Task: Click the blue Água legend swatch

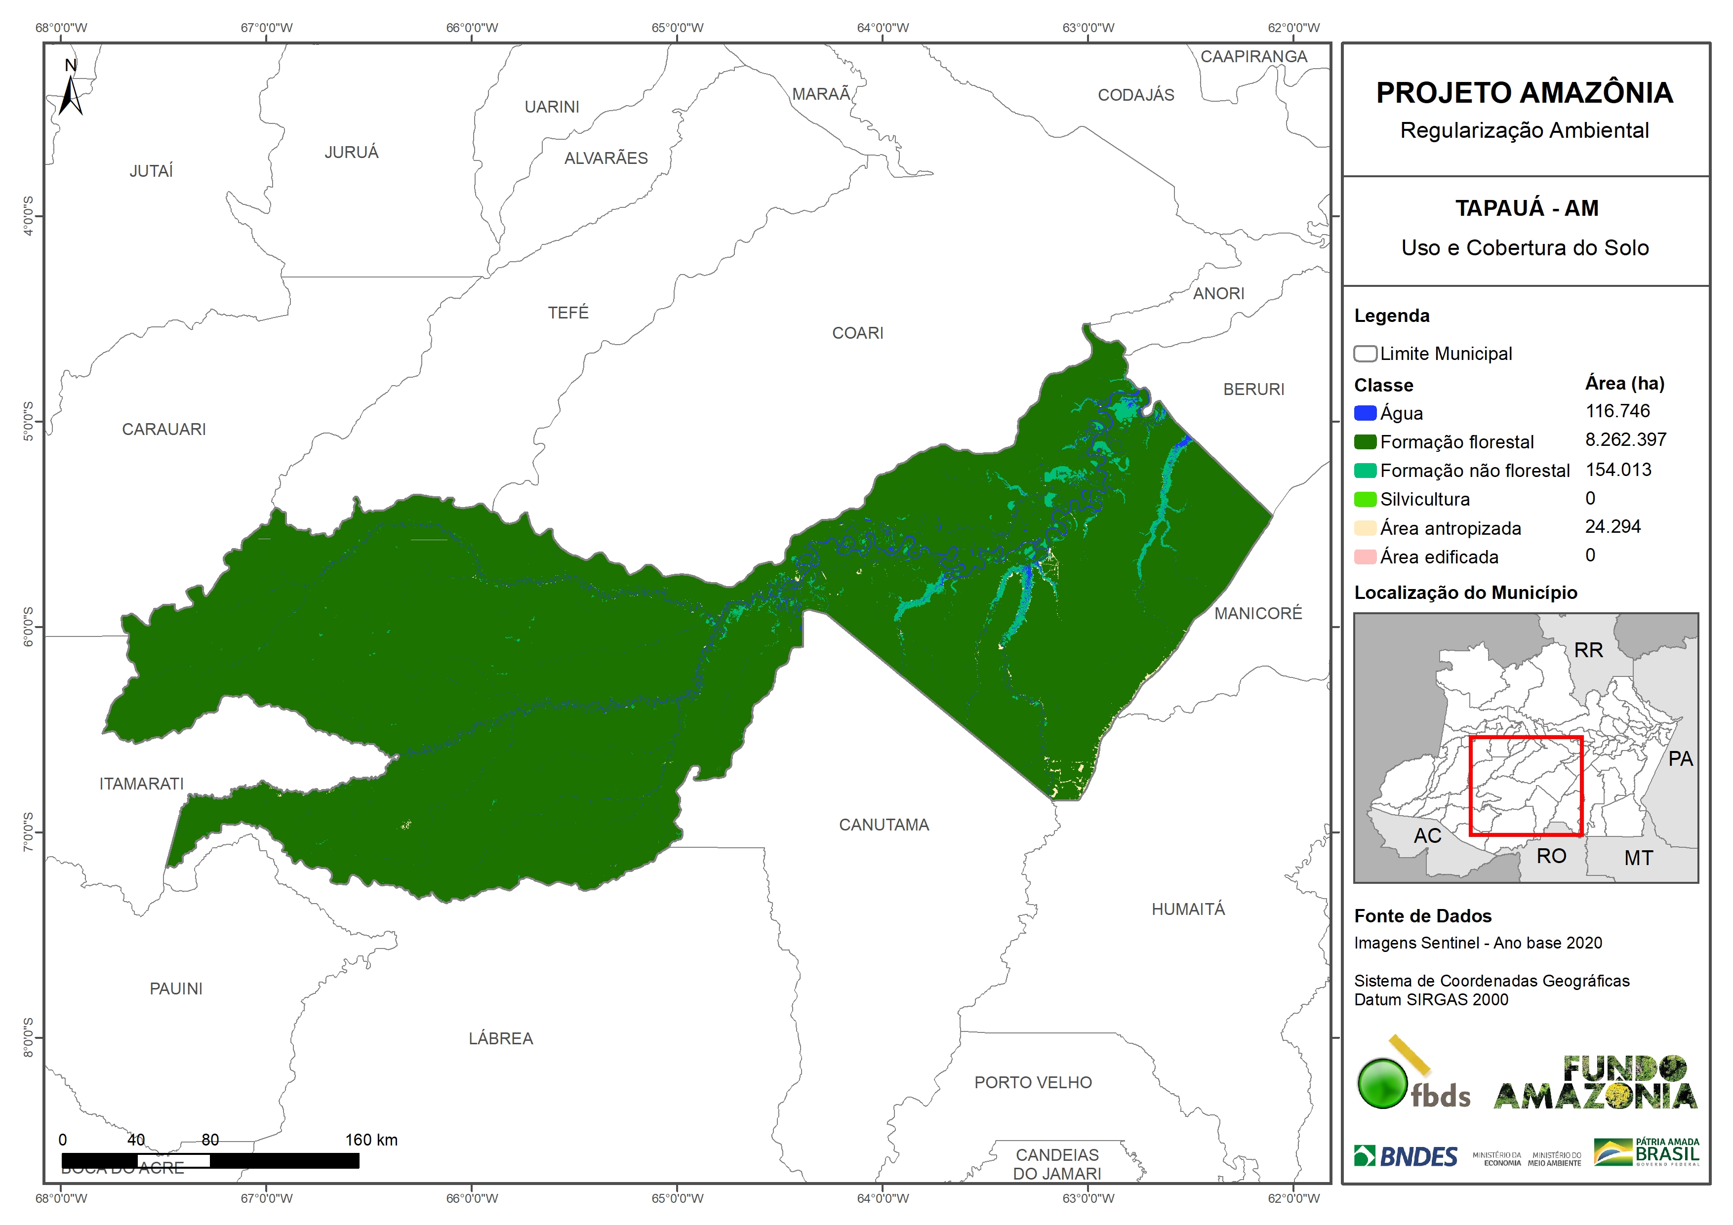Action: tap(1365, 414)
